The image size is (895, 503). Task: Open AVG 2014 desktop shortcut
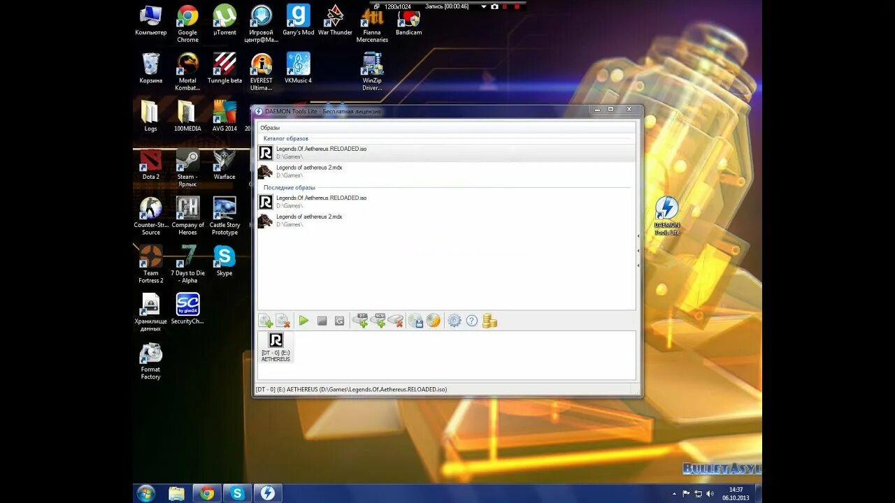224,117
